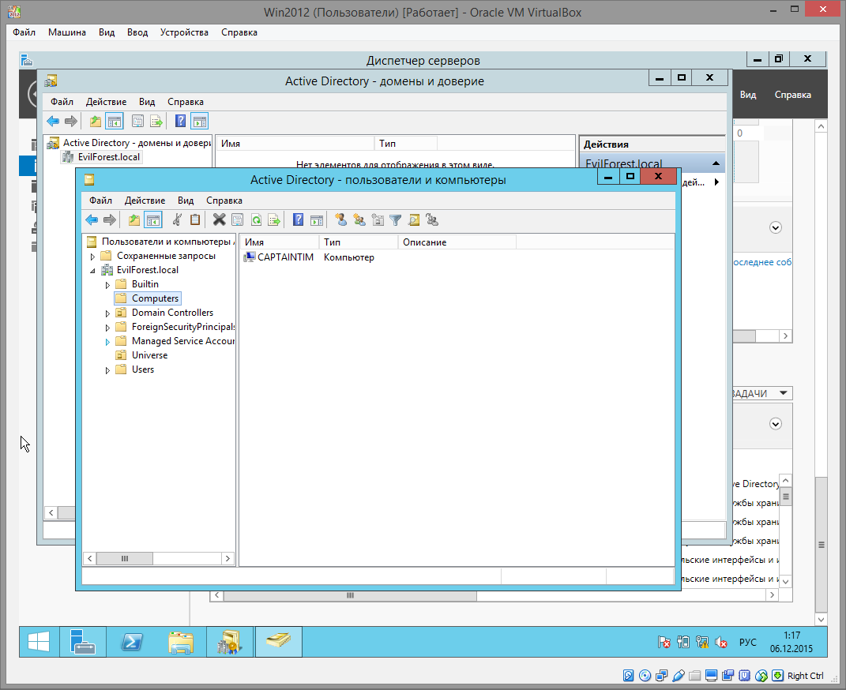846x690 pixels.
Task: Open Устройства menu in VirtualBox
Action: click(184, 32)
